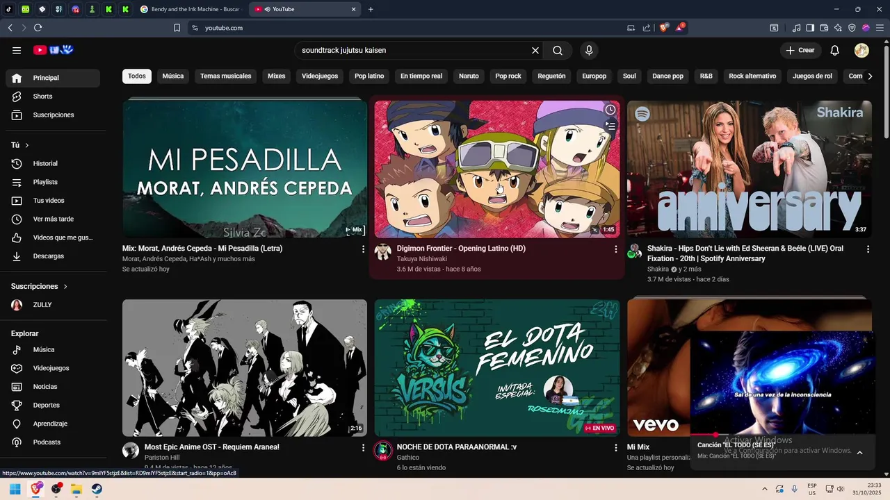Select the Rock alternativo filter chip
This screenshot has height=500, width=890.
752,76
